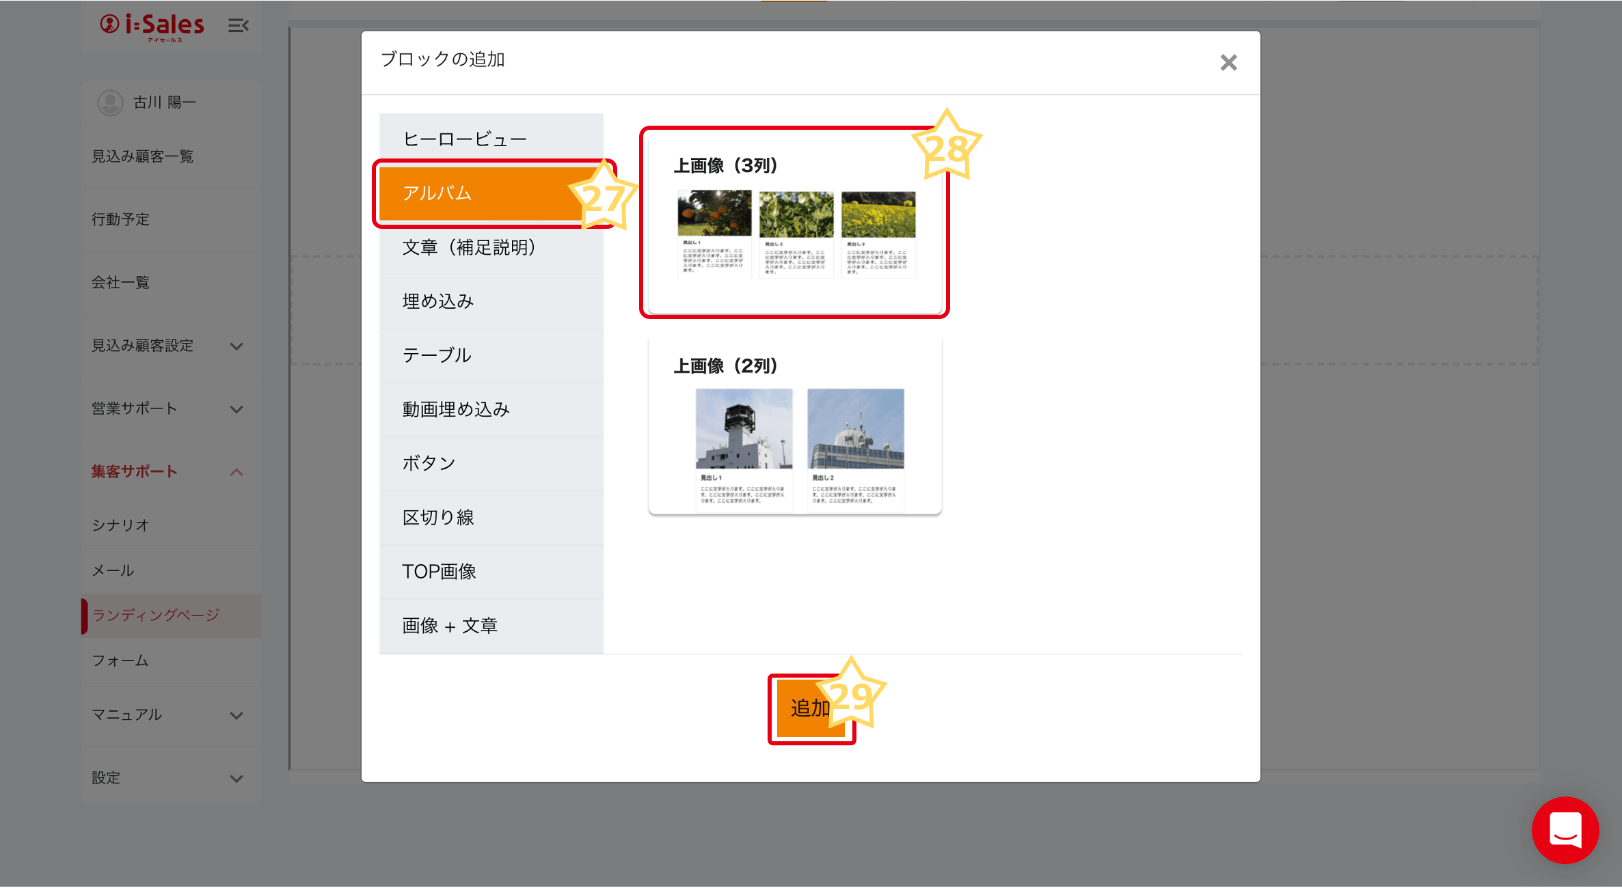
Task: Collapse 集客サポート section chevron
Action: point(236,472)
